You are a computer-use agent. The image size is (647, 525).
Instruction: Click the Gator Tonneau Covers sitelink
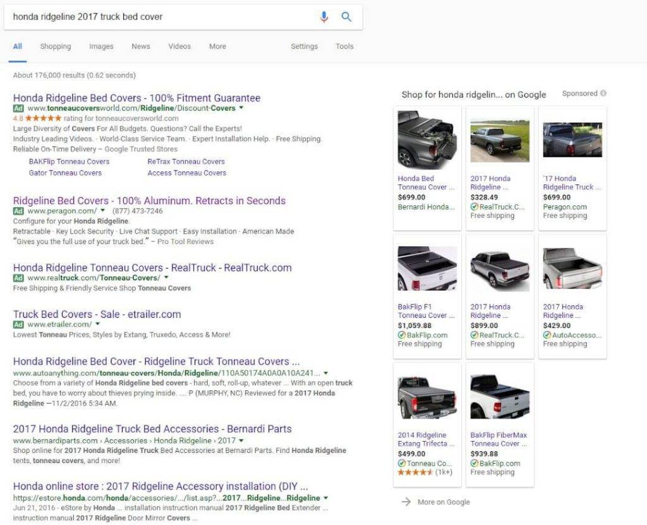65,173
